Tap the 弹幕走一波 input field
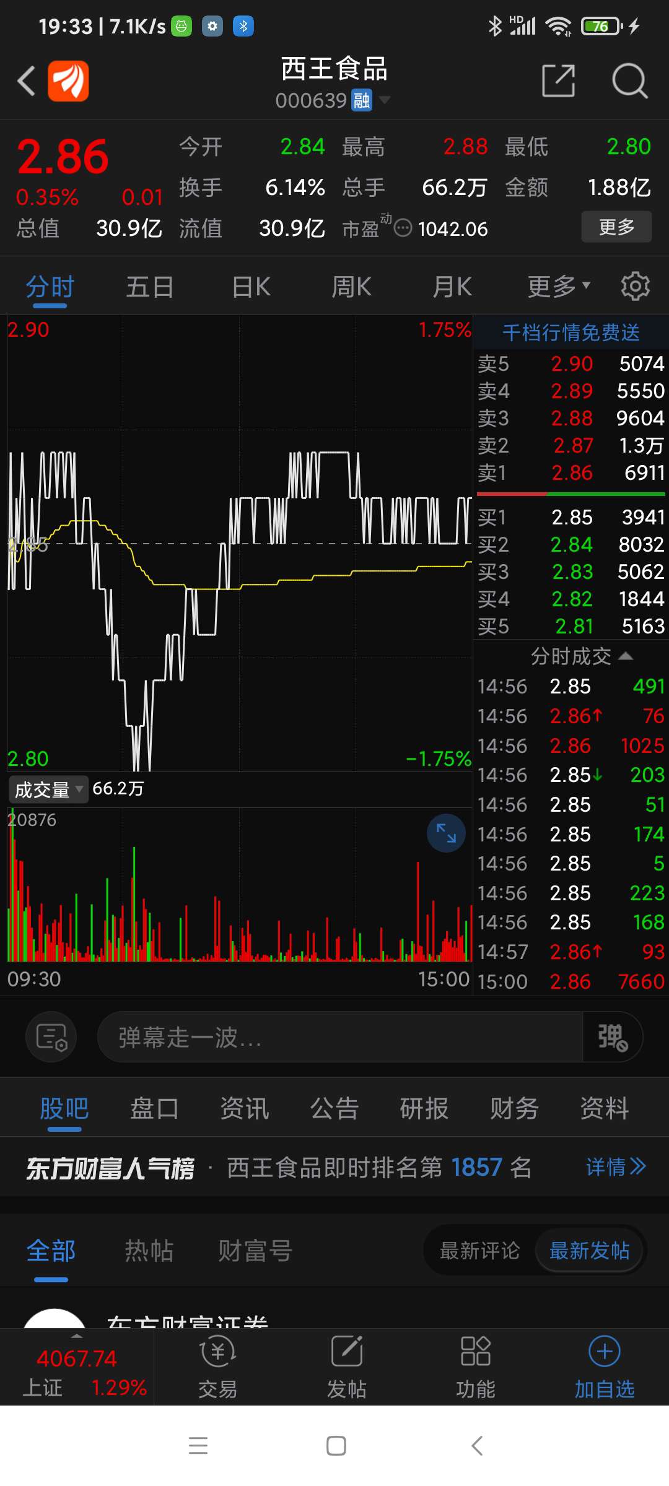Viewport: 669px width, 1486px height. (339, 1036)
